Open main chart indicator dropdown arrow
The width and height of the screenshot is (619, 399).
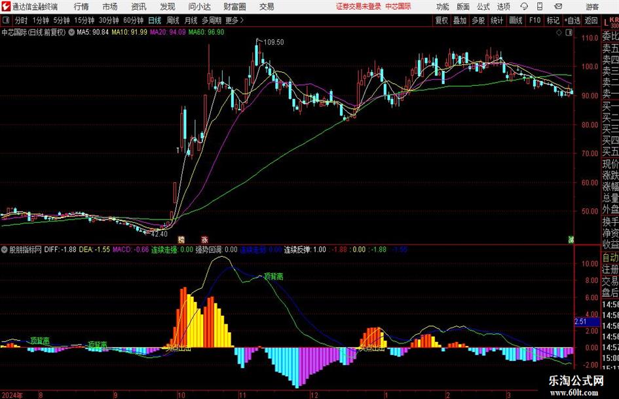tap(71, 32)
